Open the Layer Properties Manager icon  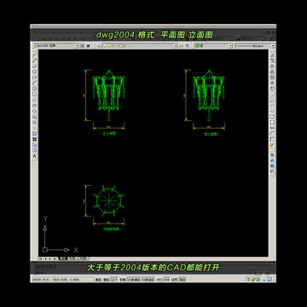tap(99, 45)
